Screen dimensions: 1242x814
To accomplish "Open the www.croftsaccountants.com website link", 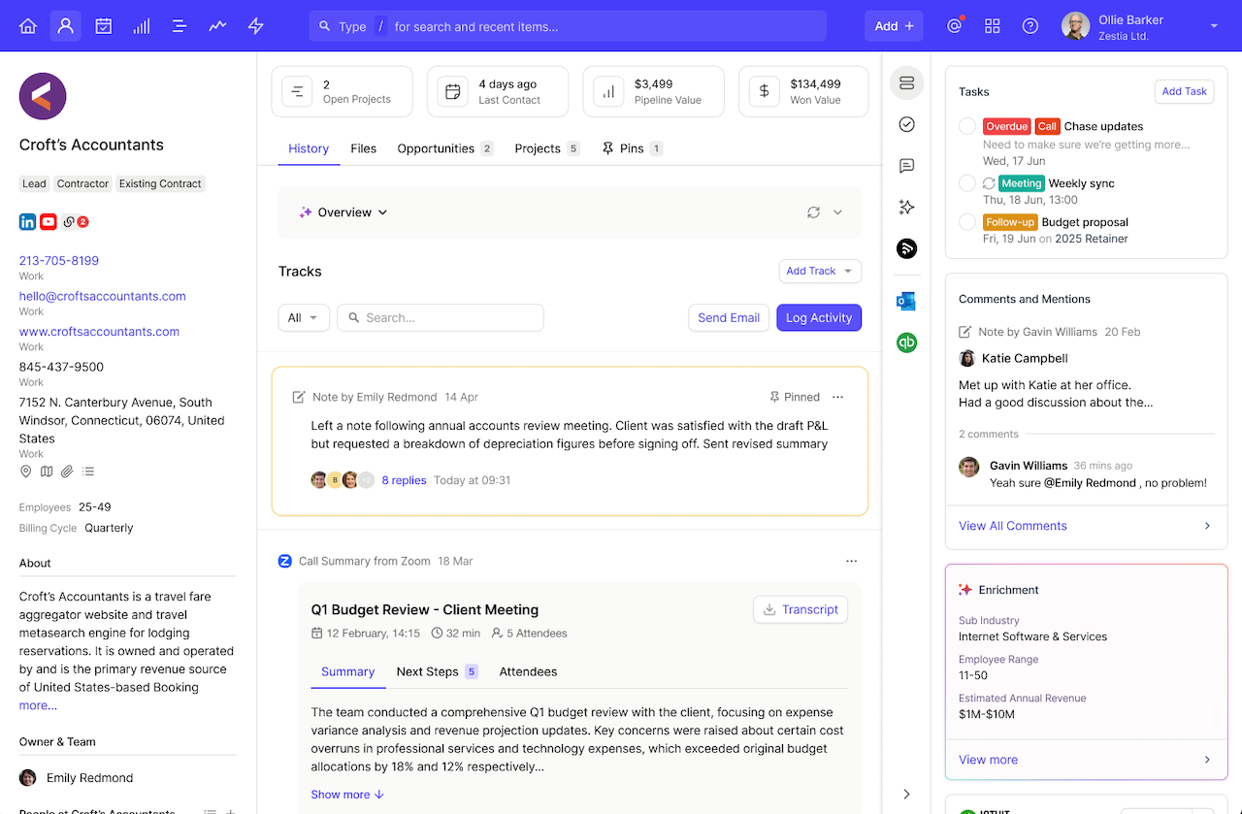I will 99,331.
